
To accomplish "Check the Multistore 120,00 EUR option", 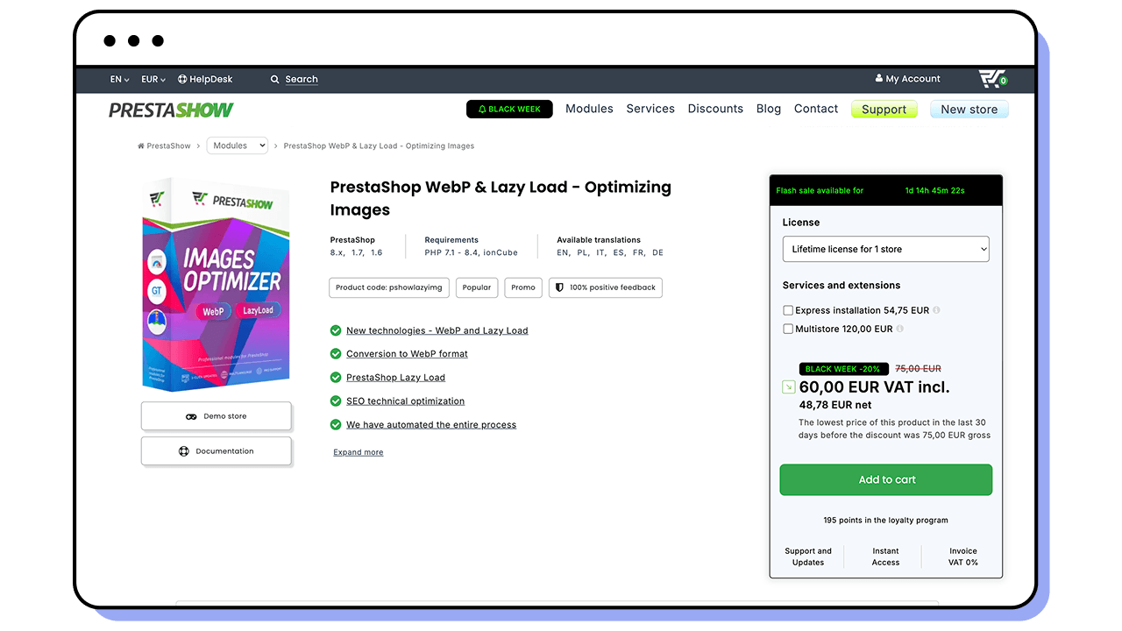I will (x=788, y=329).
